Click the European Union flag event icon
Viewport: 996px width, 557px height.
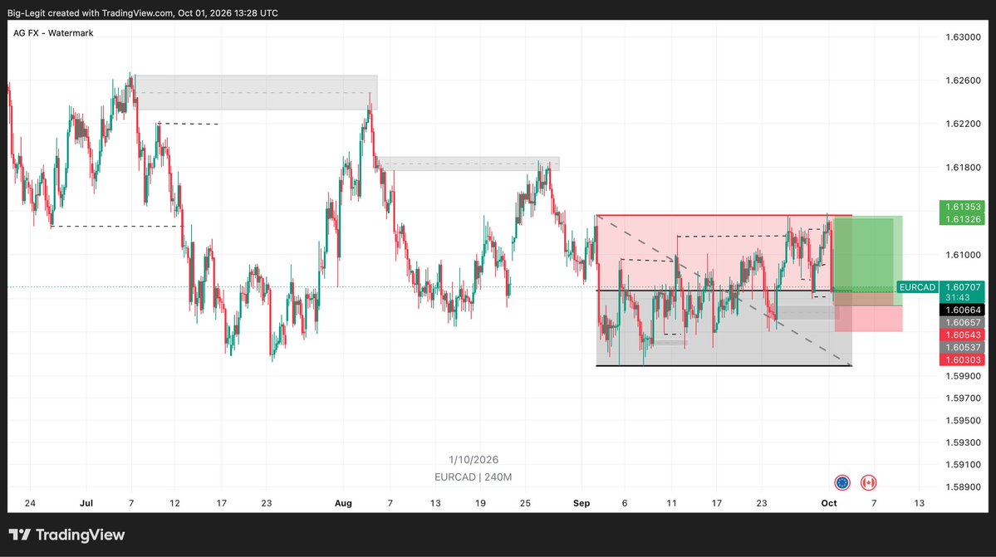tap(842, 483)
